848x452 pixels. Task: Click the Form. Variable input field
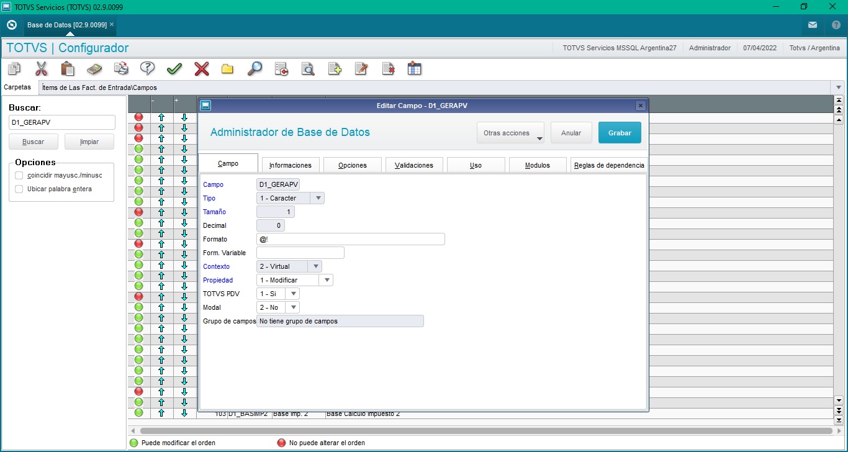(300, 253)
